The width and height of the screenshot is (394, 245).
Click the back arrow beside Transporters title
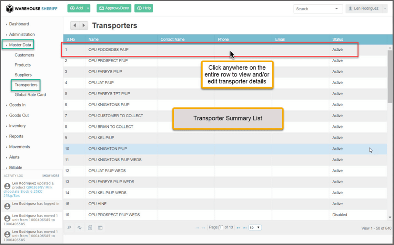75,26
